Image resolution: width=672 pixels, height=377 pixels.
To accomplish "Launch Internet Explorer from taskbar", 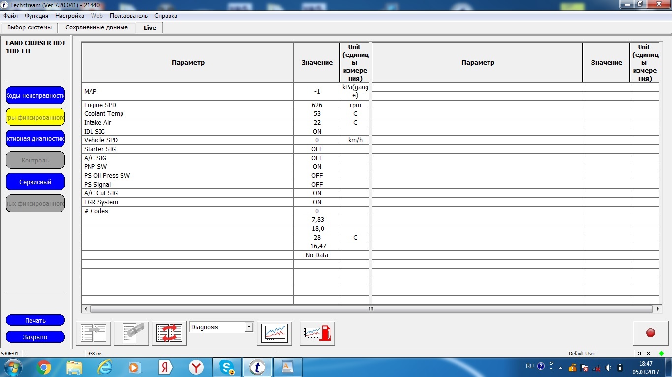I will [105, 367].
